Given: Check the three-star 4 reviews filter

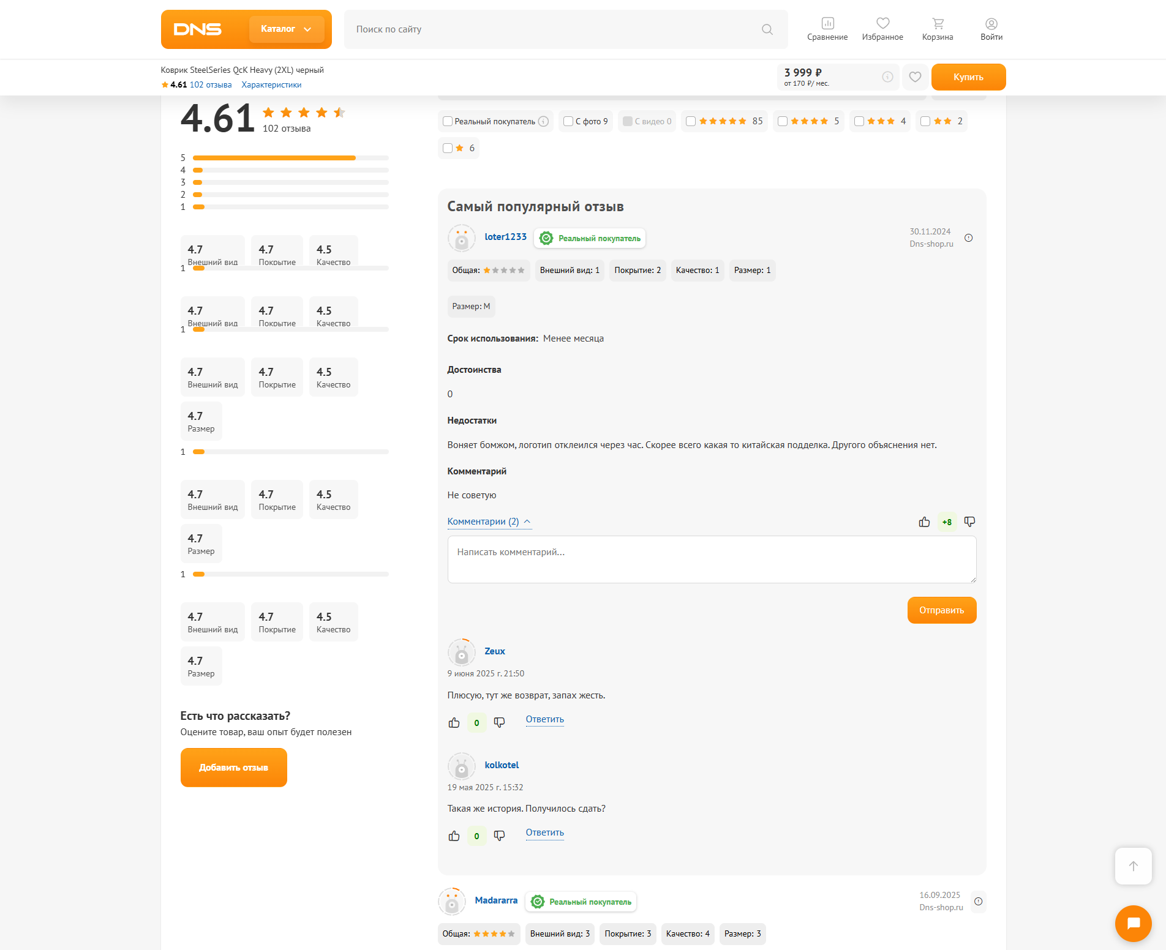Looking at the screenshot, I should (859, 121).
